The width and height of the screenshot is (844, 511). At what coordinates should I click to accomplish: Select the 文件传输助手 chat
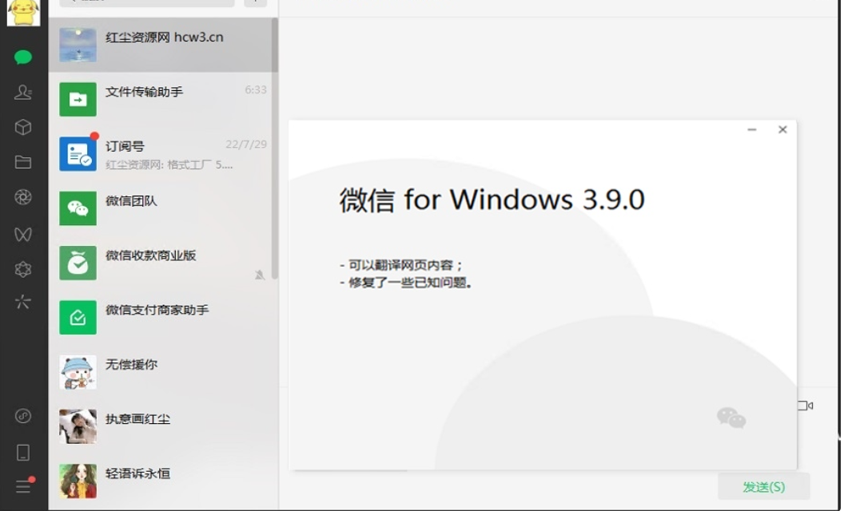(163, 99)
